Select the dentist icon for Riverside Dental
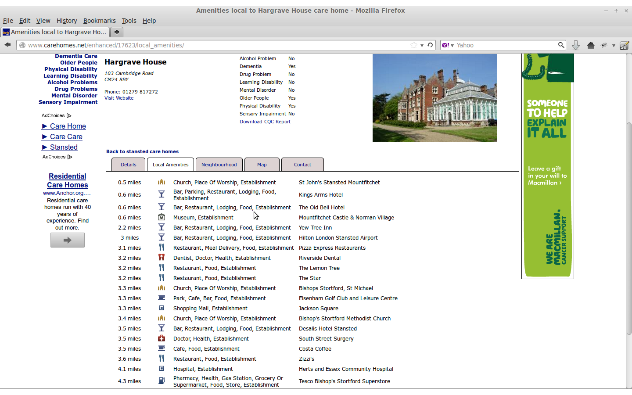The image size is (632, 395). [162, 258]
